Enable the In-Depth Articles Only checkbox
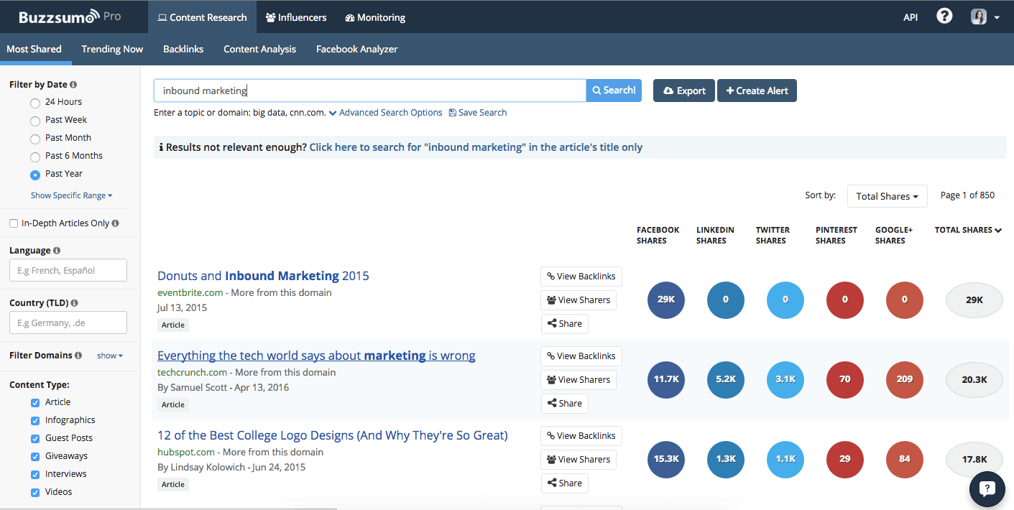1014x510 pixels. point(13,223)
